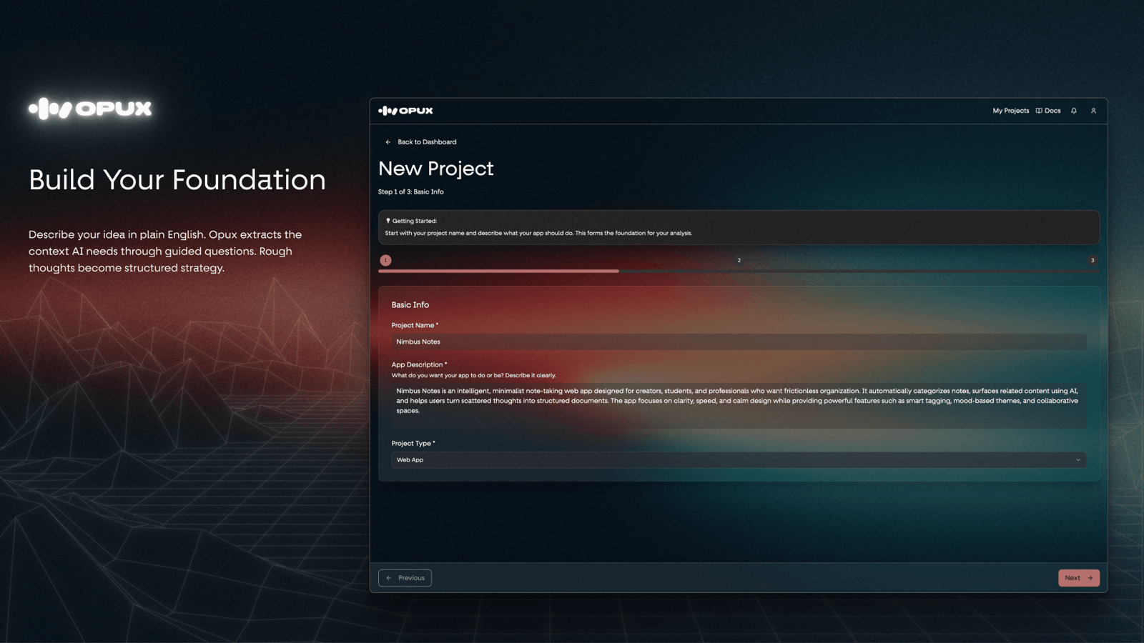Screen dimensions: 1144x643
Task: Go back using Back to Dashboard arrow
Action: [388, 142]
